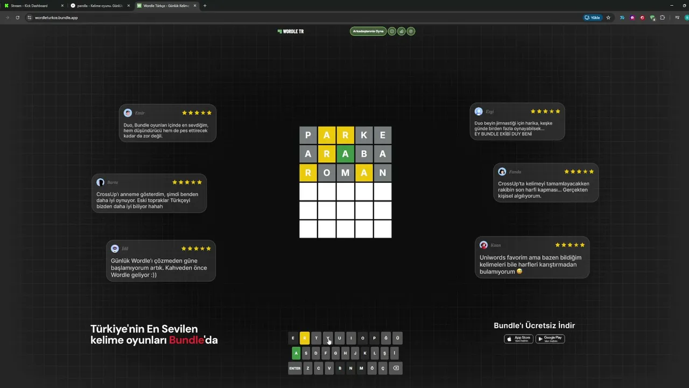
Task: Tap the Ç key on the keyboard
Action: 383,369
